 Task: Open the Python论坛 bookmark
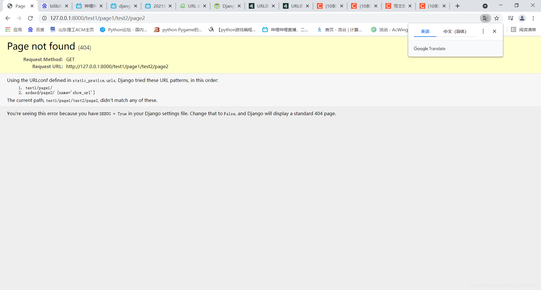[123, 30]
